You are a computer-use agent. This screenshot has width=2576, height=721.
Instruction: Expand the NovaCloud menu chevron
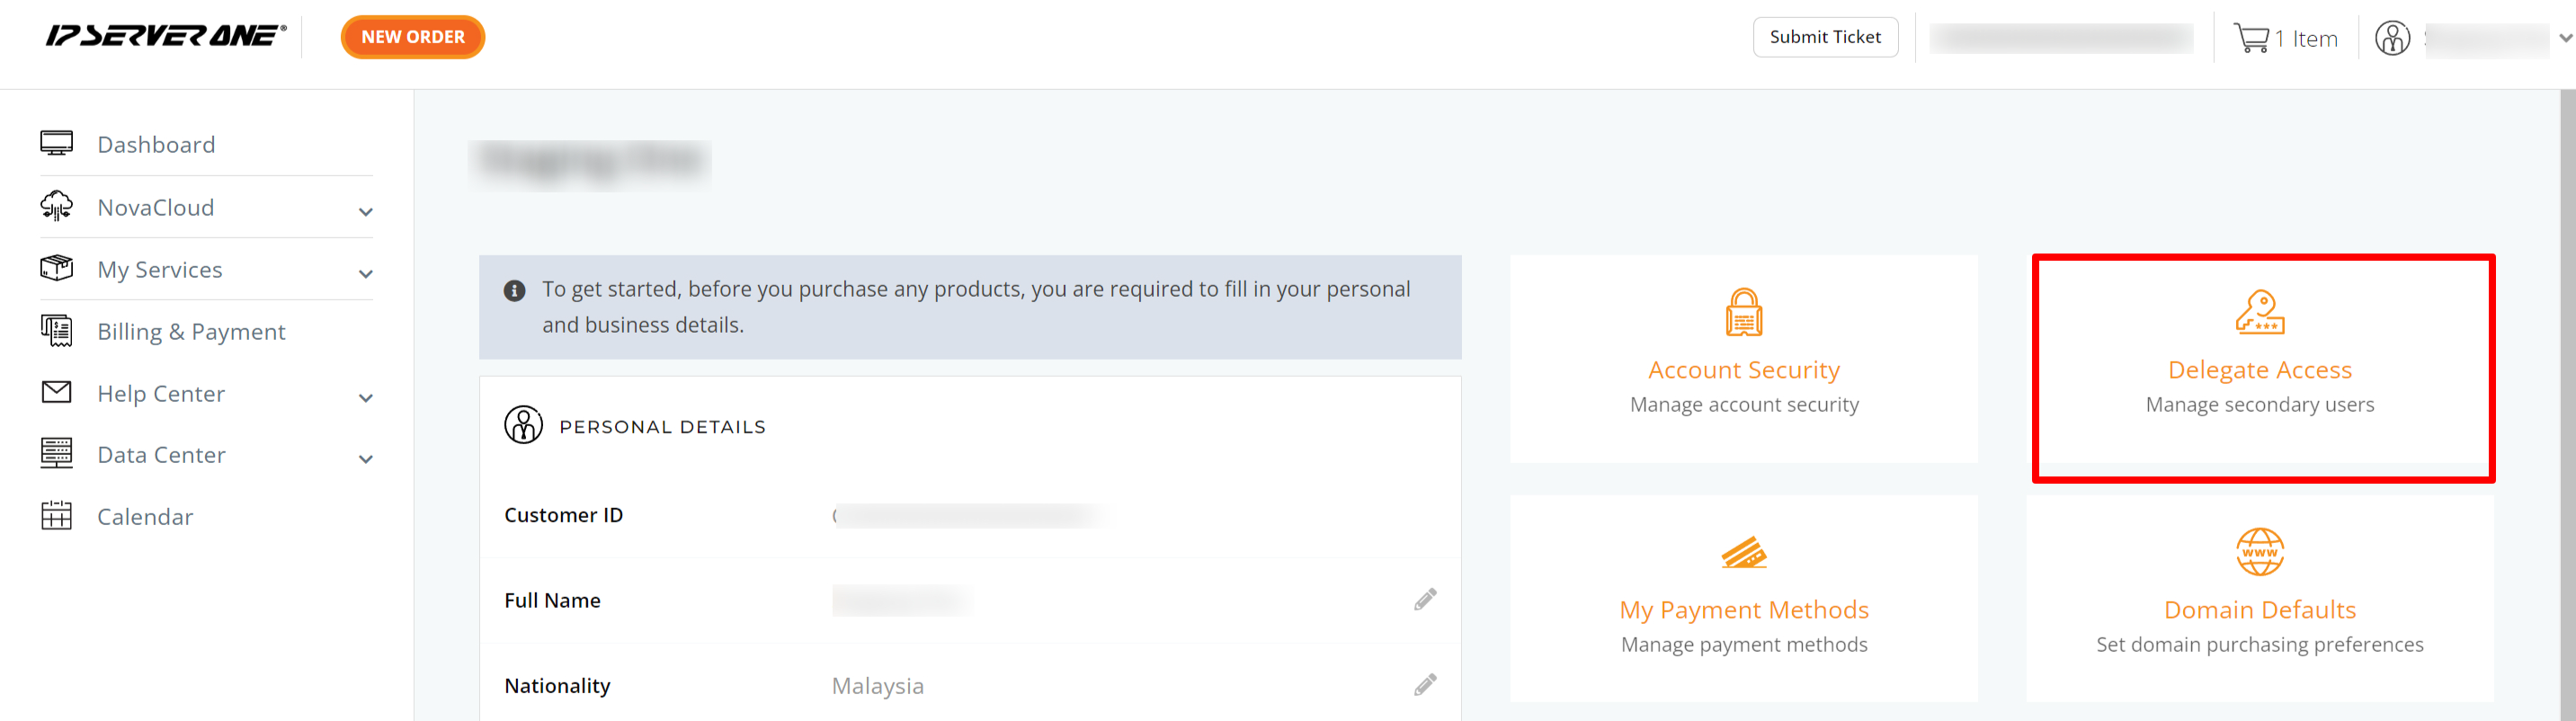coord(366,212)
